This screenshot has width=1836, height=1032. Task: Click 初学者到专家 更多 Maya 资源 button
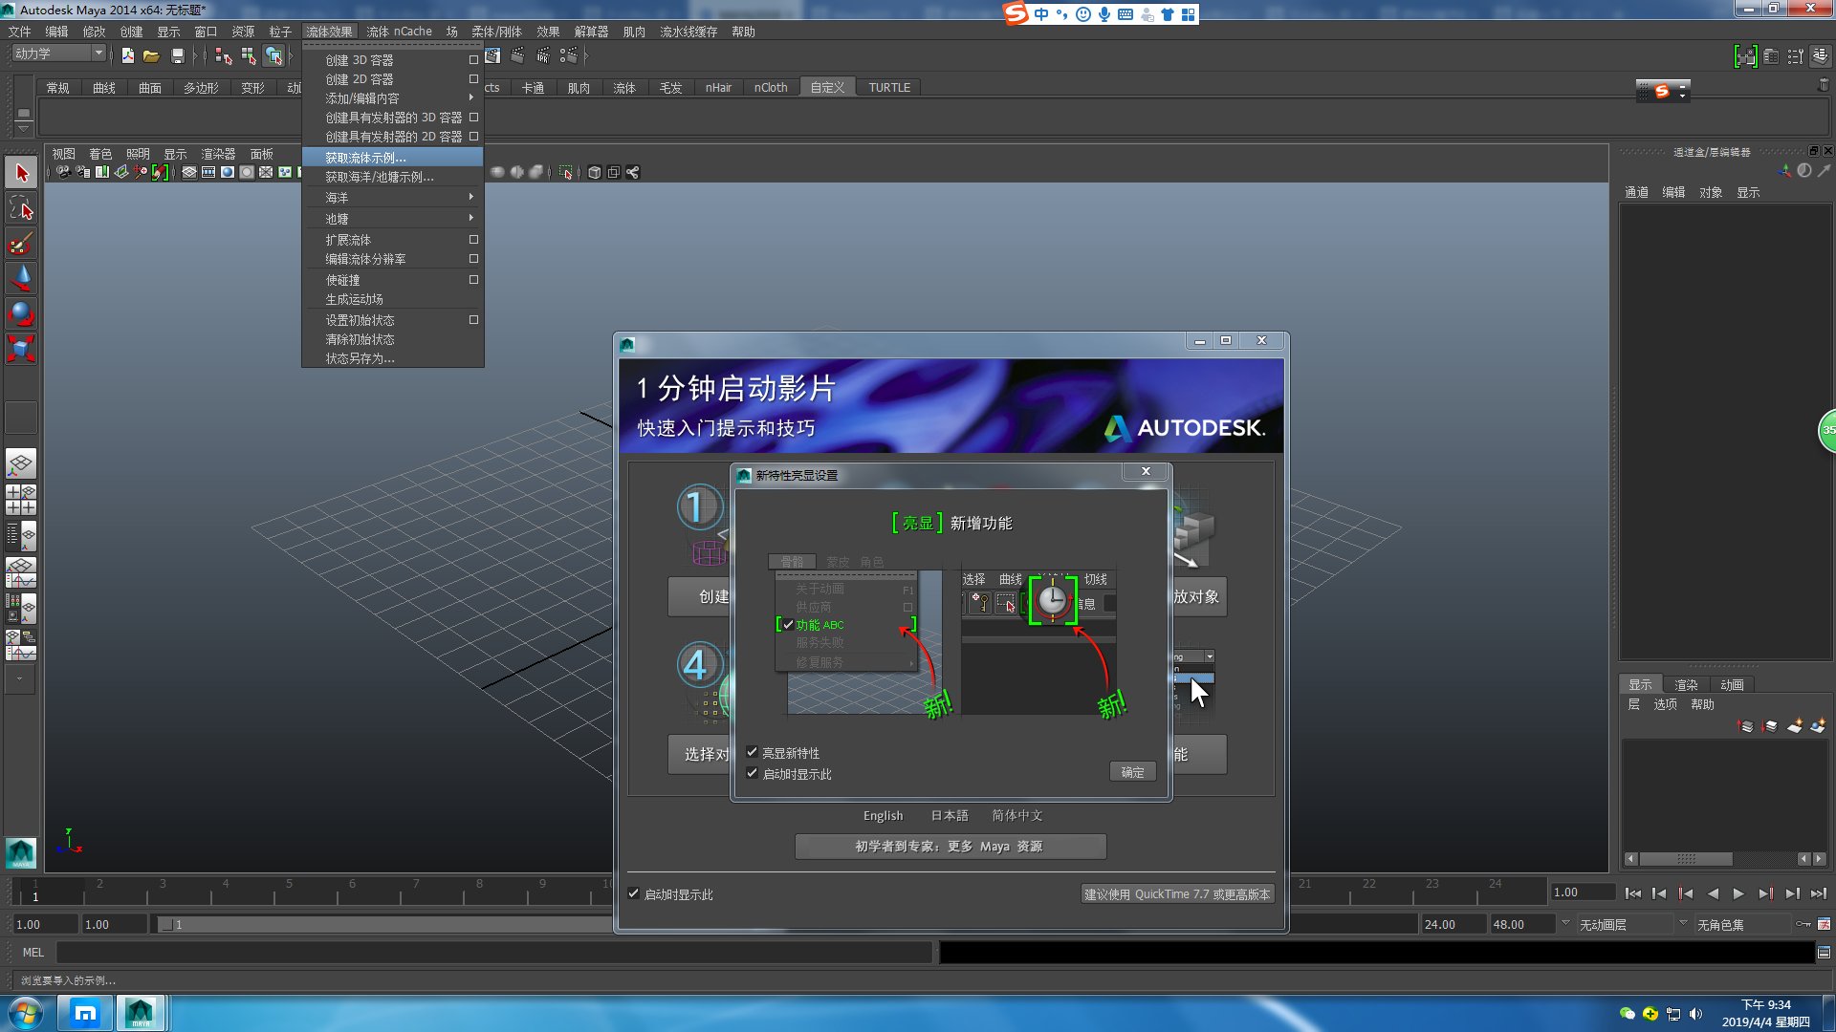coord(950,847)
